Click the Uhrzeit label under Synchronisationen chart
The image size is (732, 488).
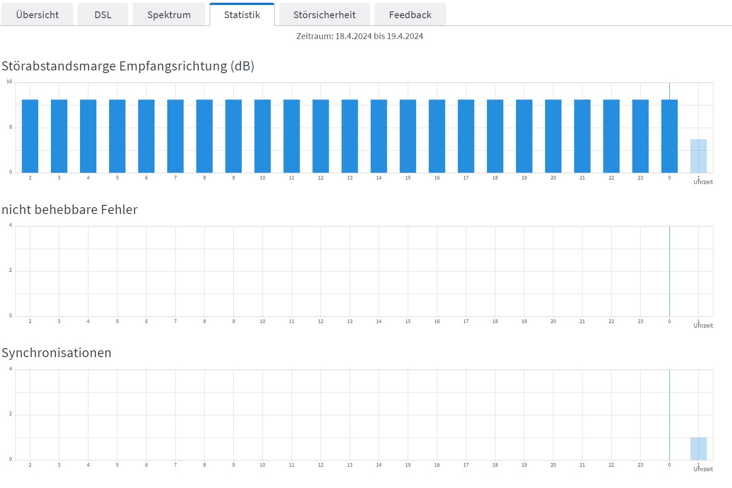(703, 469)
